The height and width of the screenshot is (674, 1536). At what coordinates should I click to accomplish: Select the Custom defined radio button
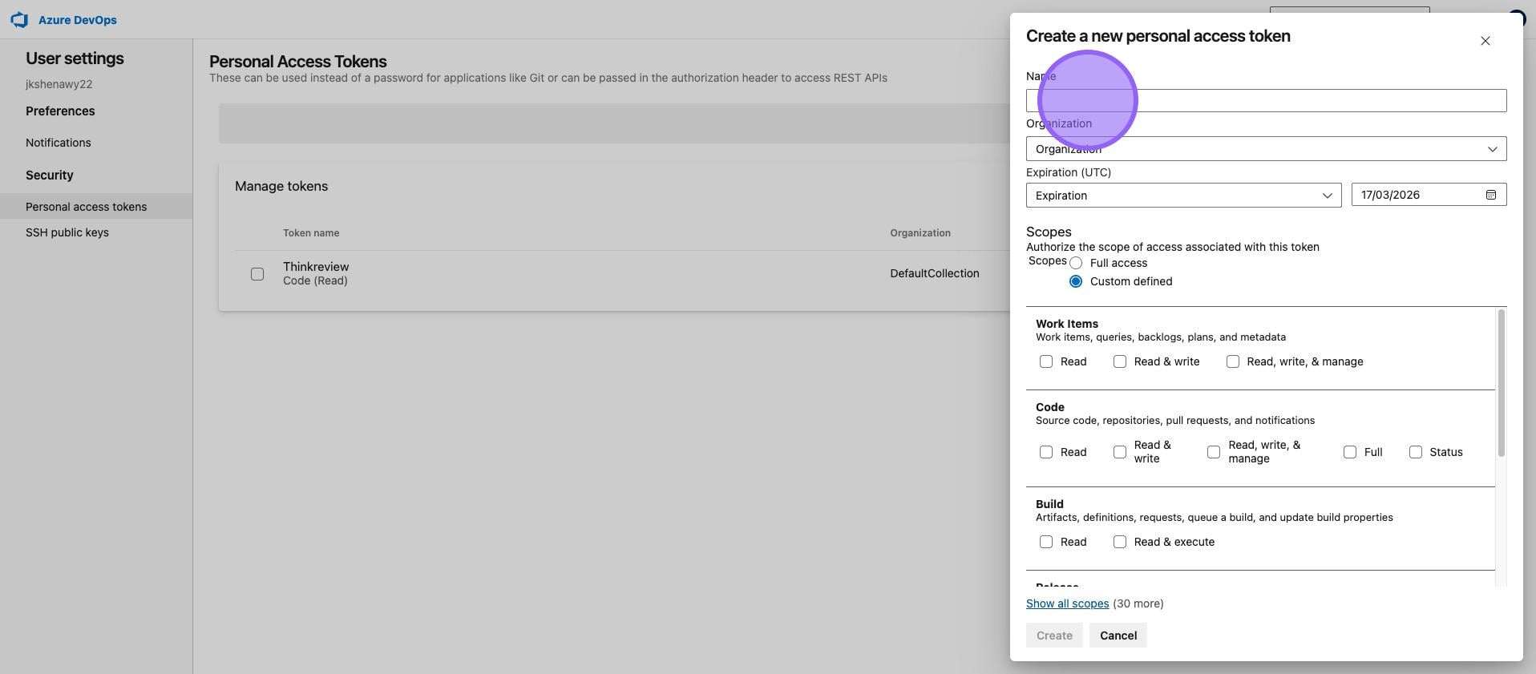point(1076,281)
